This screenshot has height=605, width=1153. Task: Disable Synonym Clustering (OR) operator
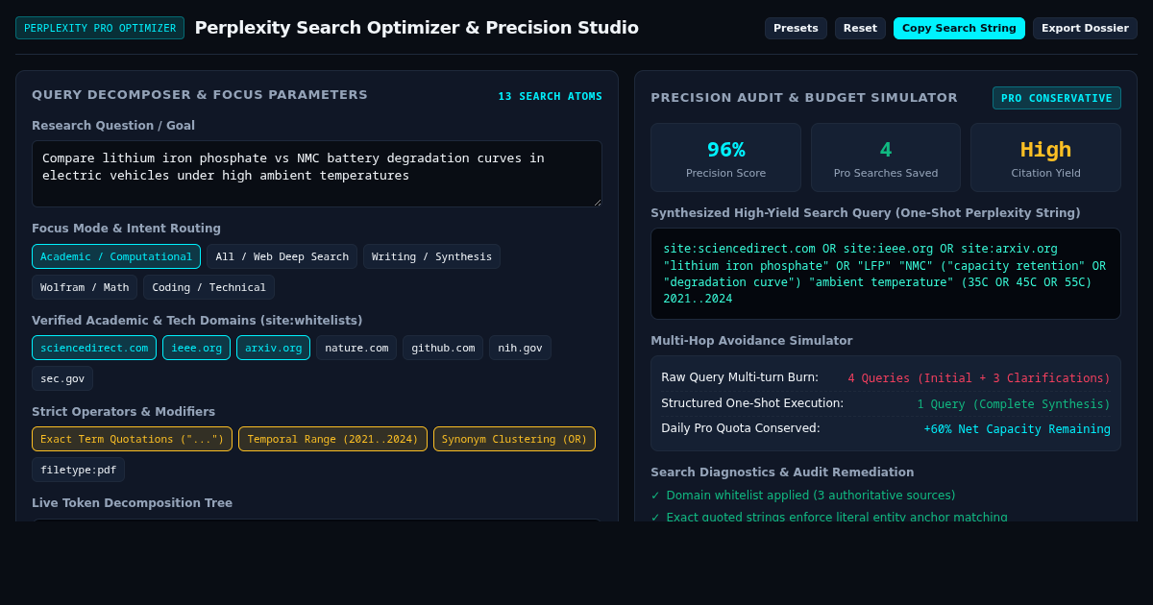(x=514, y=439)
